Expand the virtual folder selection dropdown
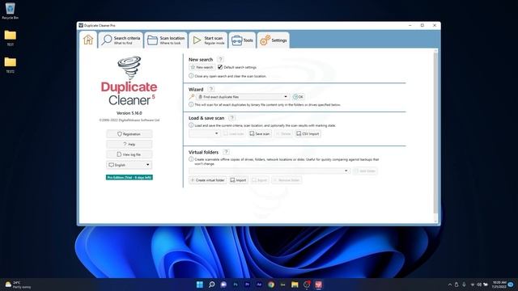This screenshot has width=518, height=291. 270,171
